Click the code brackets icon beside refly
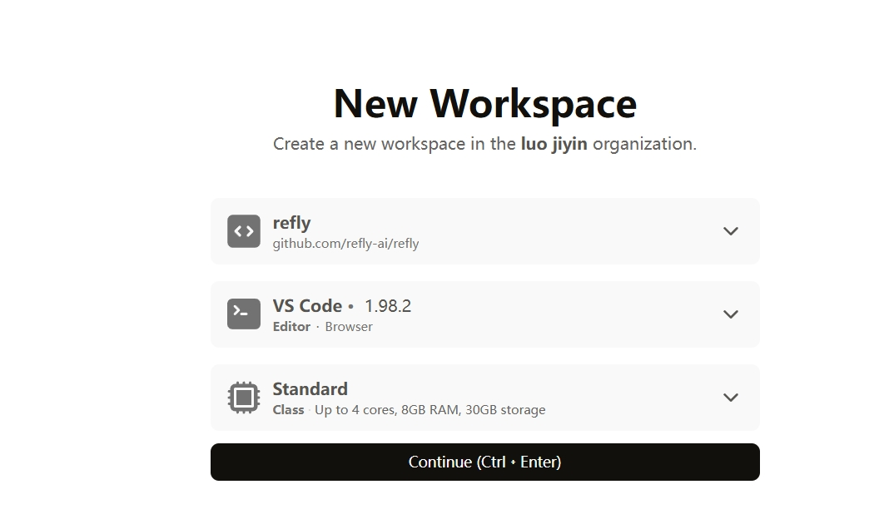 click(x=244, y=231)
